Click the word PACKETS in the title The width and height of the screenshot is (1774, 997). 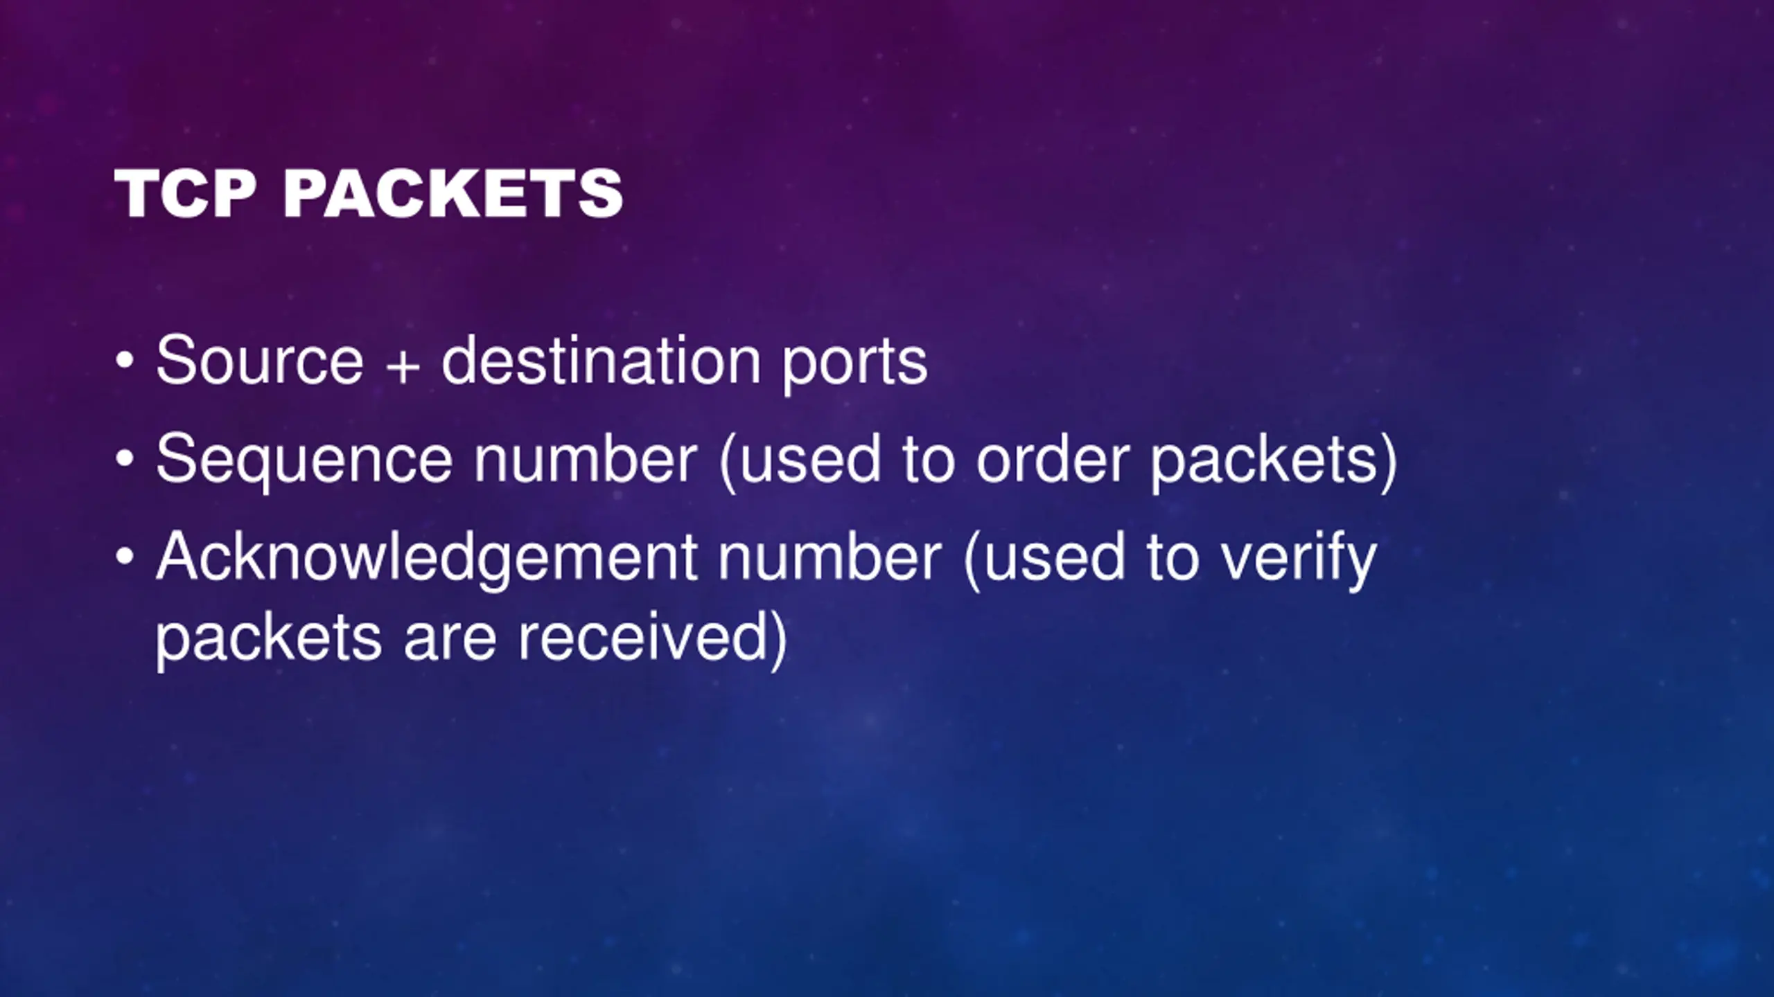click(x=453, y=194)
